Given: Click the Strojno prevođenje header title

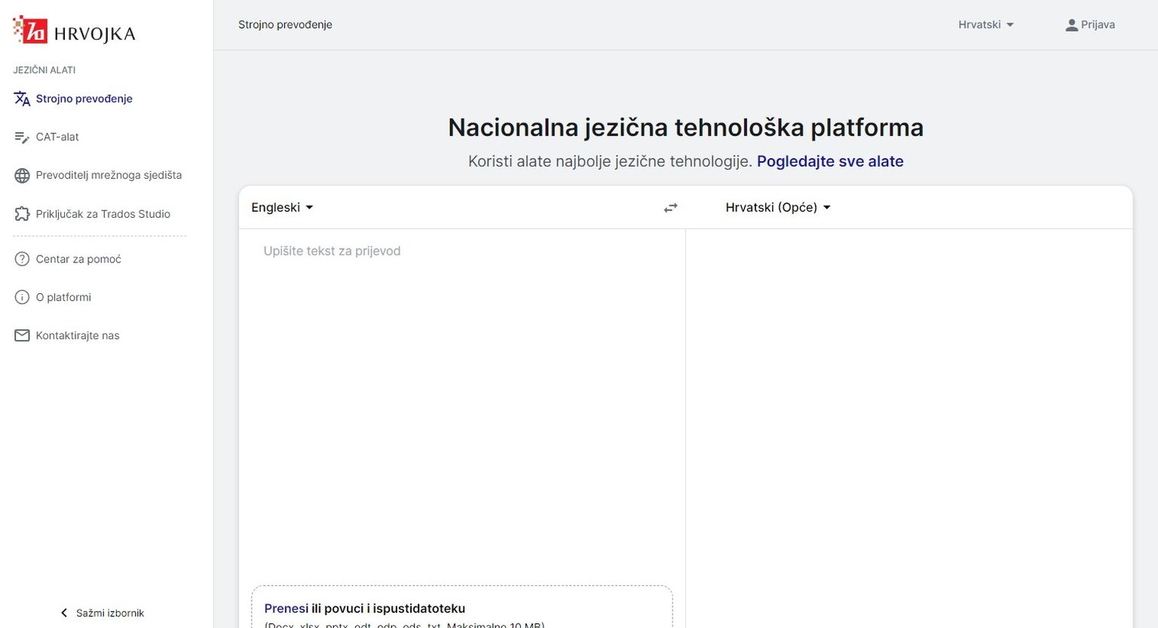Looking at the screenshot, I should [x=285, y=25].
